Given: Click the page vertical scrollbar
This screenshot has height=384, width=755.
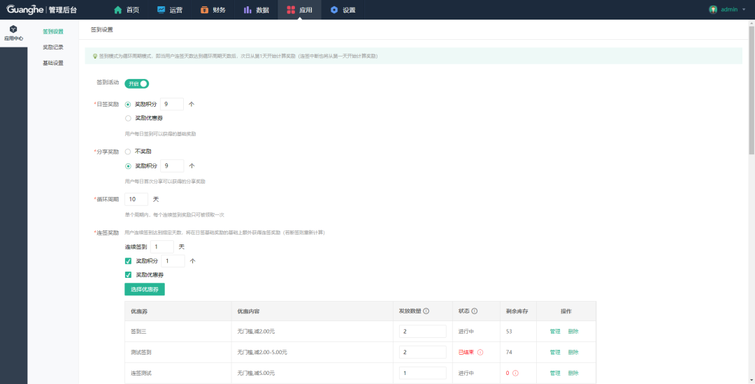Looking at the screenshot, I should coord(752,89).
